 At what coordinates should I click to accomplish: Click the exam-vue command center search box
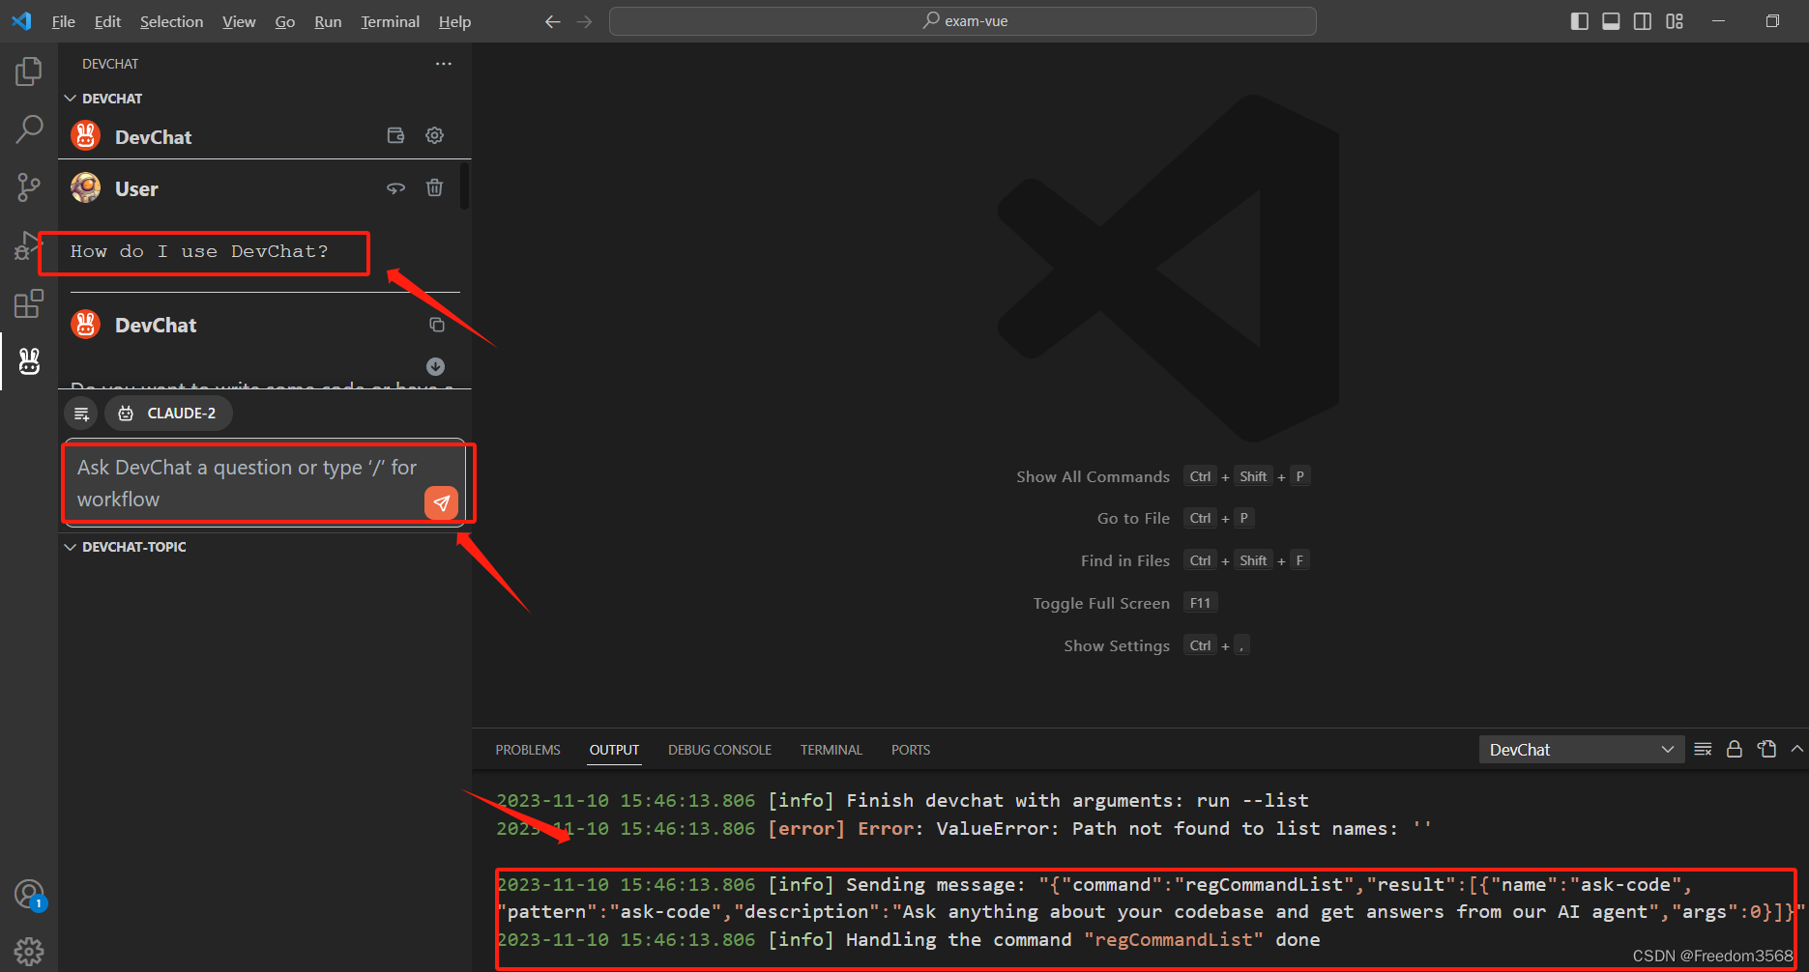[x=963, y=21]
